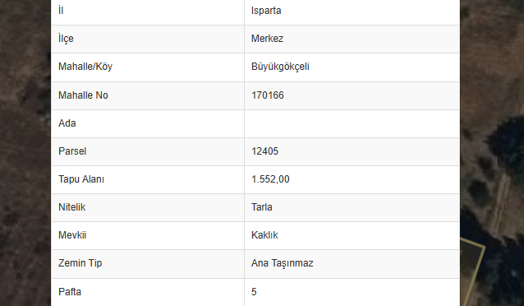Click the Büyükgökçeli neighborhood value
524x306 pixels.
pyautogui.click(x=280, y=67)
